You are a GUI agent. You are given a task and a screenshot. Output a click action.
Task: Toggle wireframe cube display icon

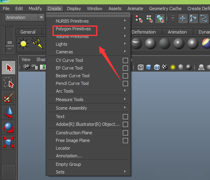pos(141,67)
